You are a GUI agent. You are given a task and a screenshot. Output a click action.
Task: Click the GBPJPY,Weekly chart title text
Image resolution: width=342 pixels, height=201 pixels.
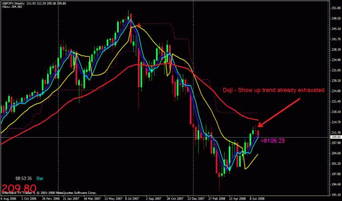pyautogui.click(x=14, y=3)
